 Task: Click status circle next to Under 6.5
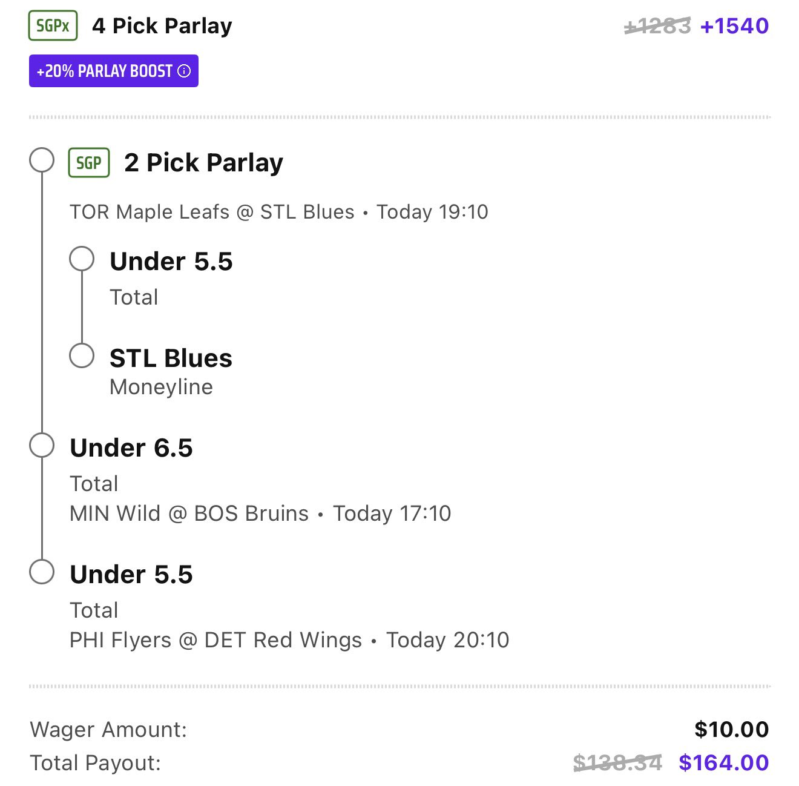pyautogui.click(x=42, y=445)
